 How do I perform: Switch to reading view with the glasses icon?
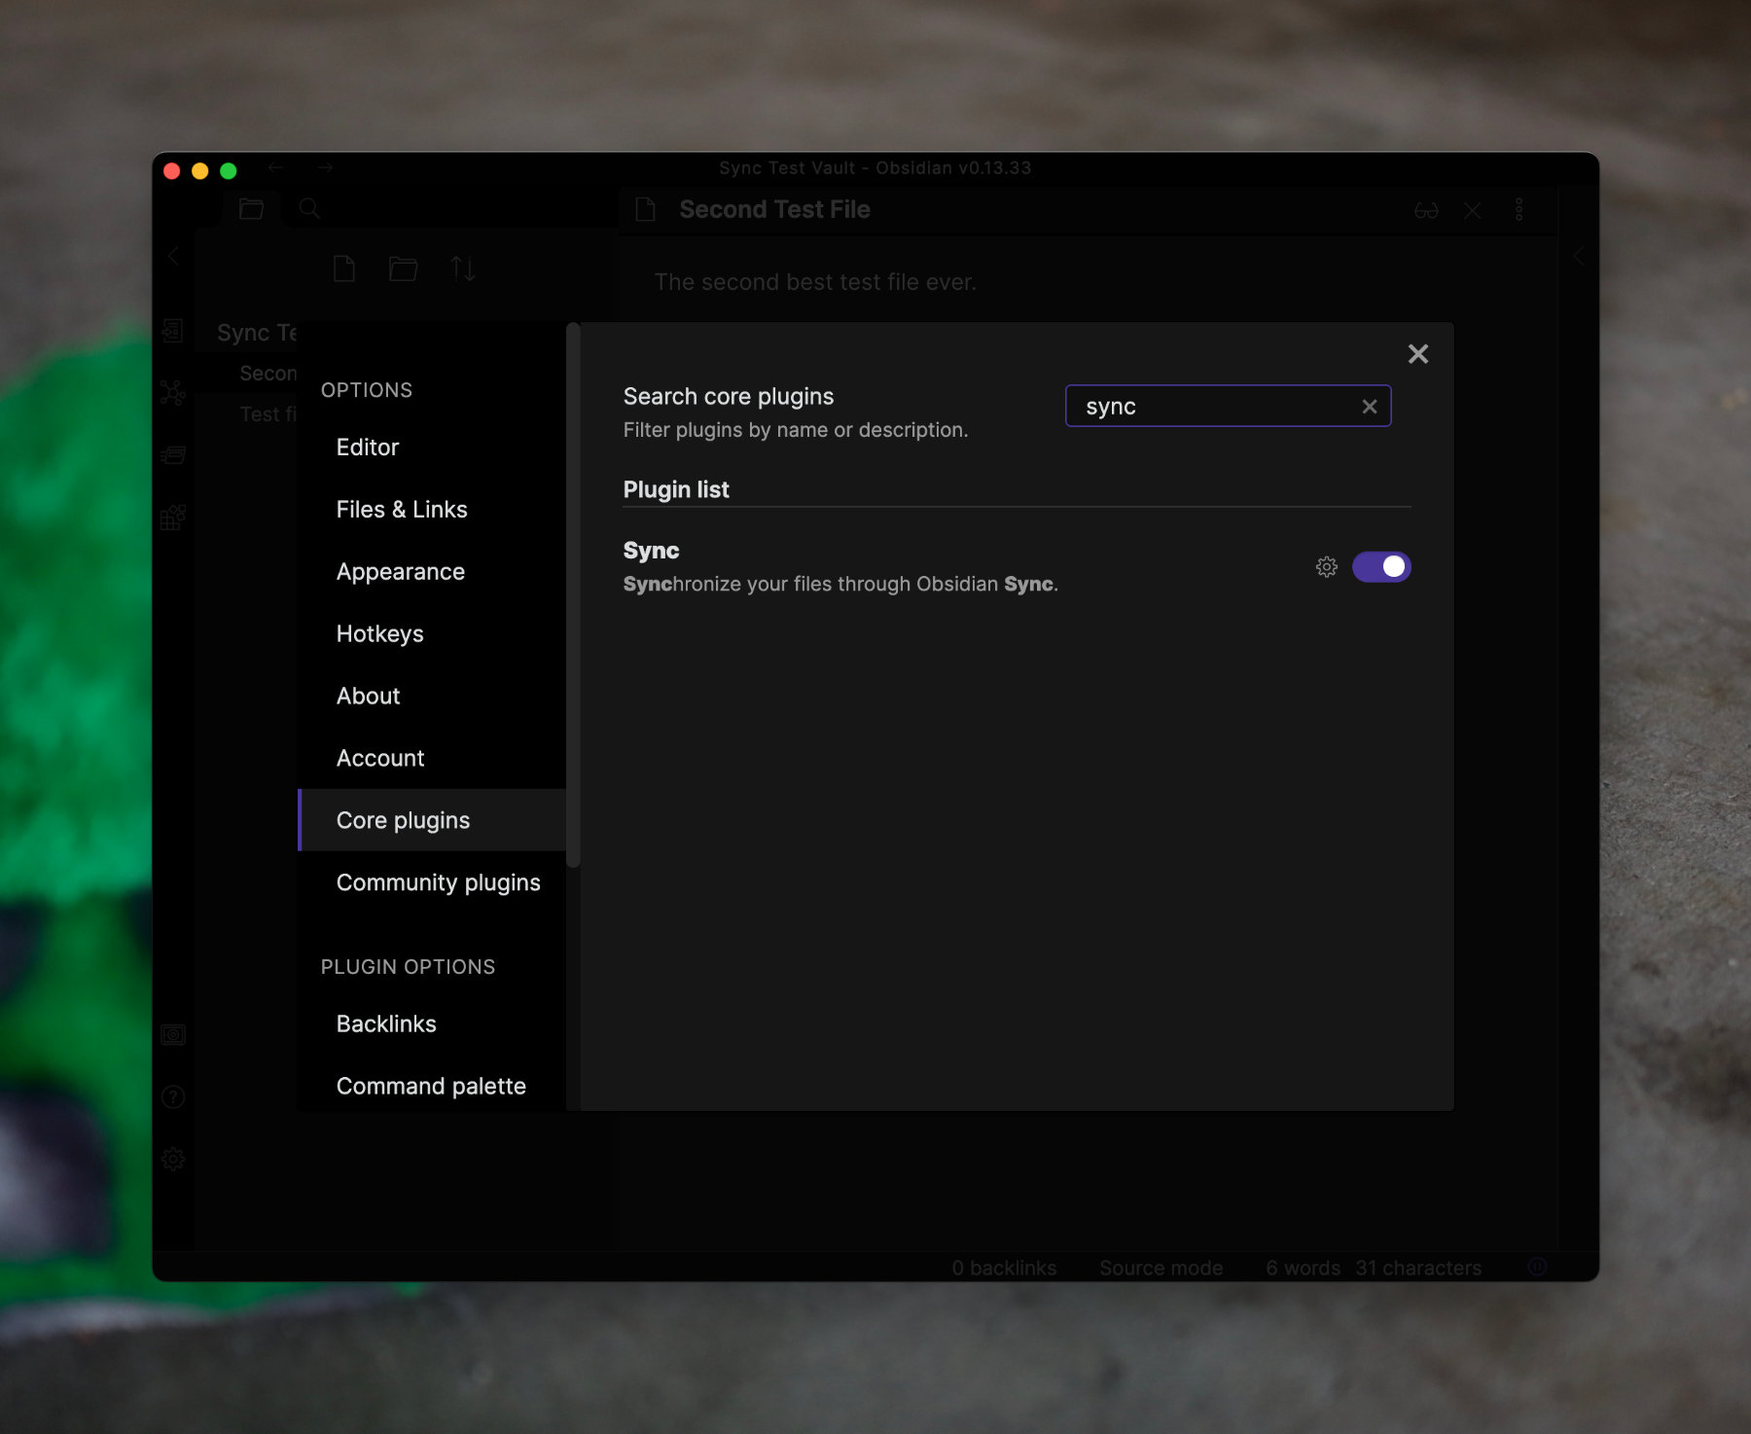pyautogui.click(x=1424, y=209)
